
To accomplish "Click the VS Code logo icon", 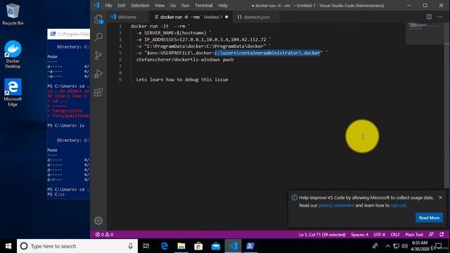I will pyautogui.click(x=97, y=6).
